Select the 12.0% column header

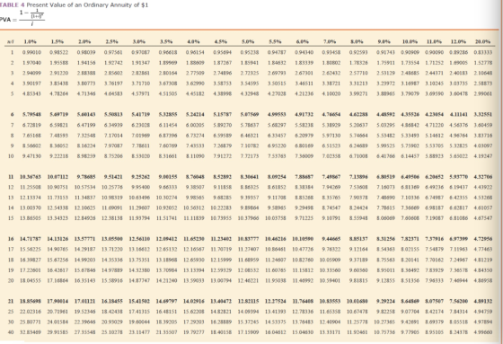pyautogui.click(x=458, y=41)
